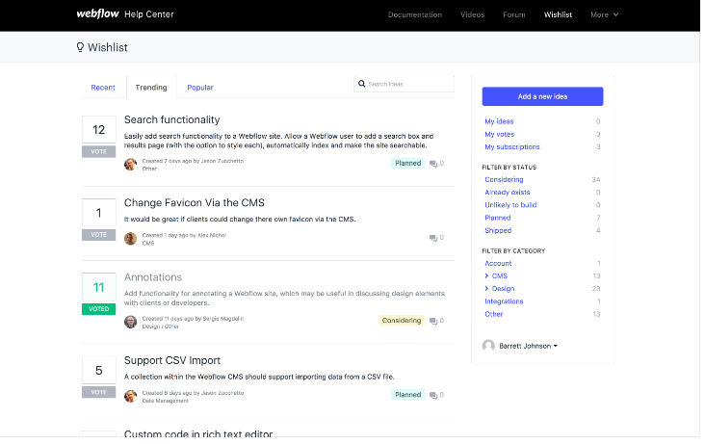Screen dimensions: 705x444
Task: Click inside the Search ideas field
Action: [x=405, y=84]
